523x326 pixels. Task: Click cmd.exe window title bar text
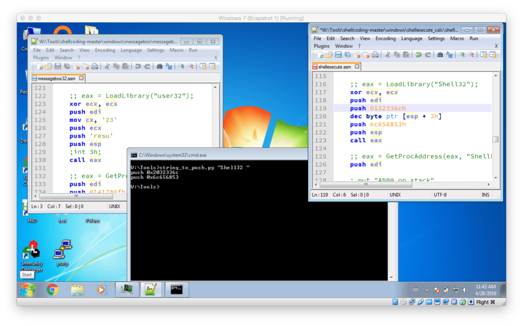click(x=173, y=155)
